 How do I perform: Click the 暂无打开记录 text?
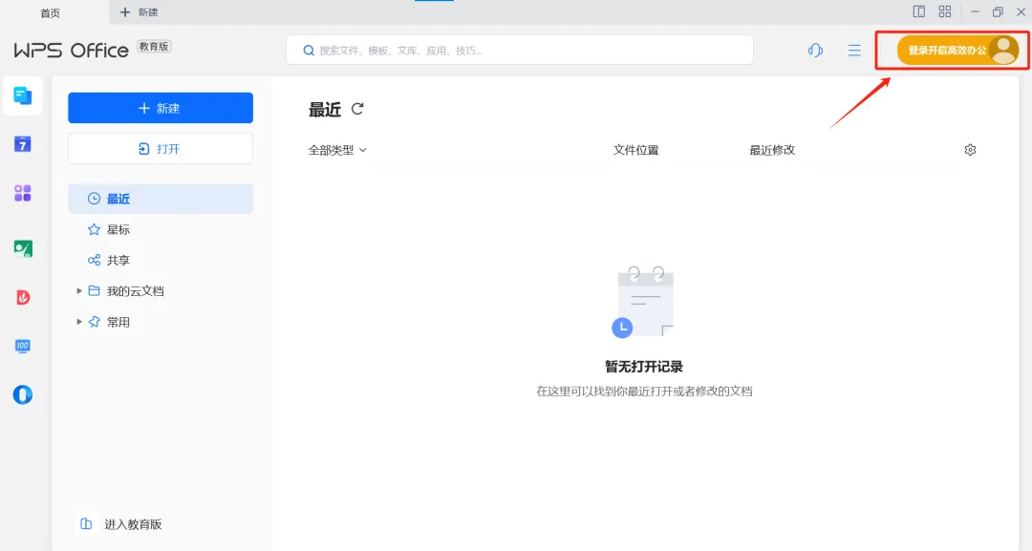pyautogui.click(x=644, y=367)
